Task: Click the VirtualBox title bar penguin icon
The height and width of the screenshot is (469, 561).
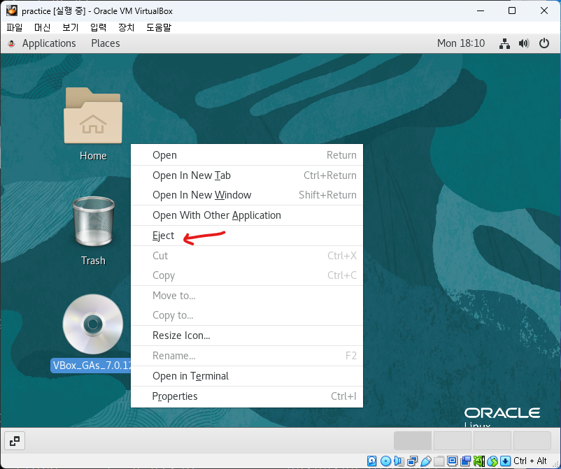Action: coord(11,10)
